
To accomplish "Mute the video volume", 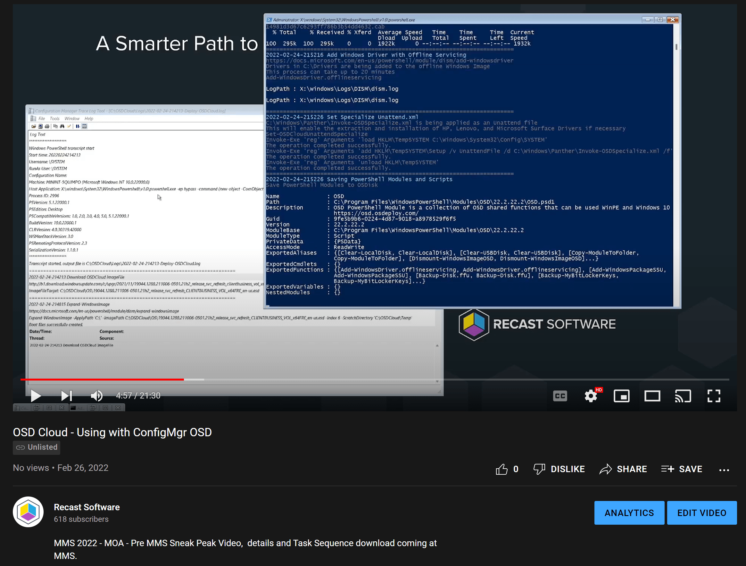I will (96, 396).
